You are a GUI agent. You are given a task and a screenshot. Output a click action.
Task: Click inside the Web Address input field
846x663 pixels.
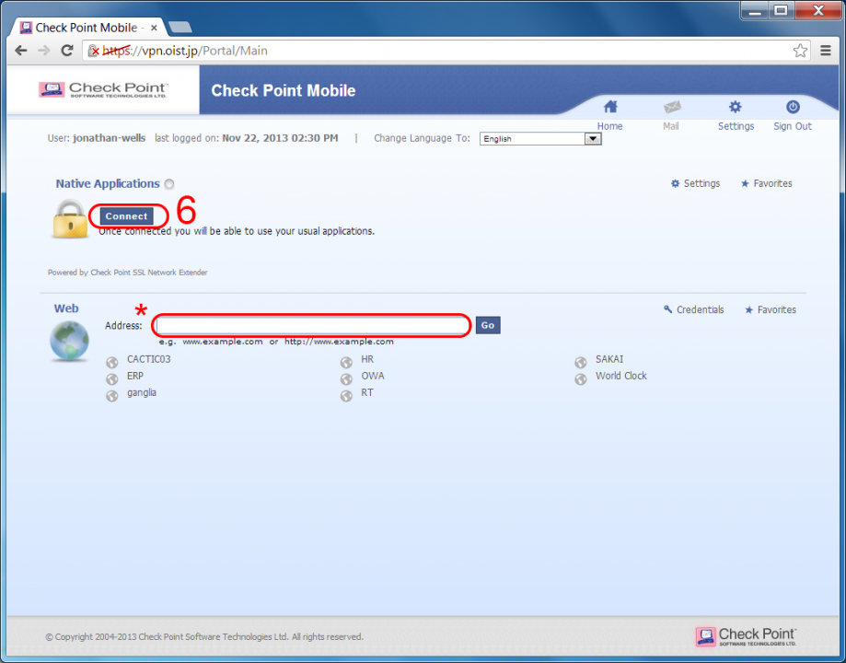pyautogui.click(x=312, y=325)
